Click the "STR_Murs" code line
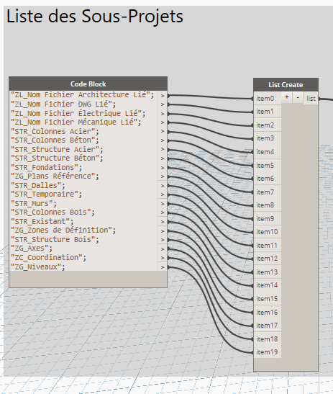 click(x=34, y=204)
